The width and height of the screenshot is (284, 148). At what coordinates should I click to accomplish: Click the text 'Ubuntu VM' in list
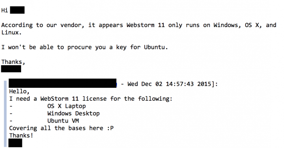63,121
